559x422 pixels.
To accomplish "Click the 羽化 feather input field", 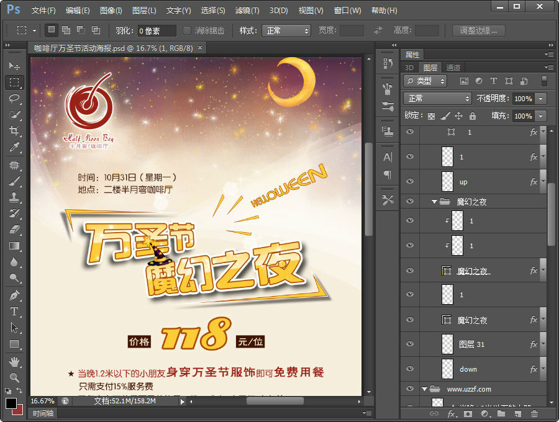I will click(x=155, y=30).
